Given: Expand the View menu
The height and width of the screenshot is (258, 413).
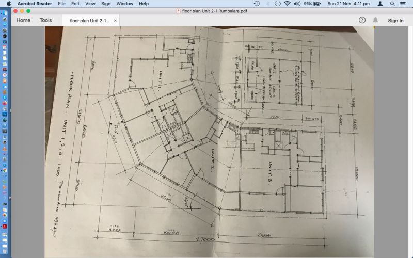Looking at the screenshot, I should 90,4.
